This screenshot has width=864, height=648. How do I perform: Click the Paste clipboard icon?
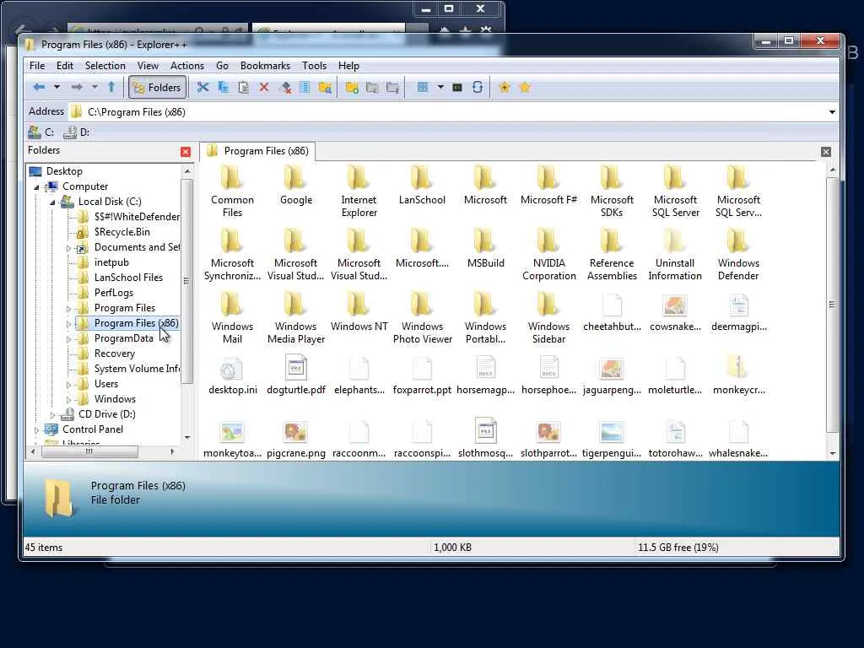point(244,87)
